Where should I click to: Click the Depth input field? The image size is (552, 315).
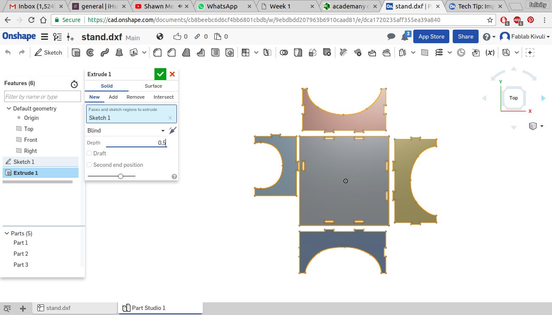[136, 143]
